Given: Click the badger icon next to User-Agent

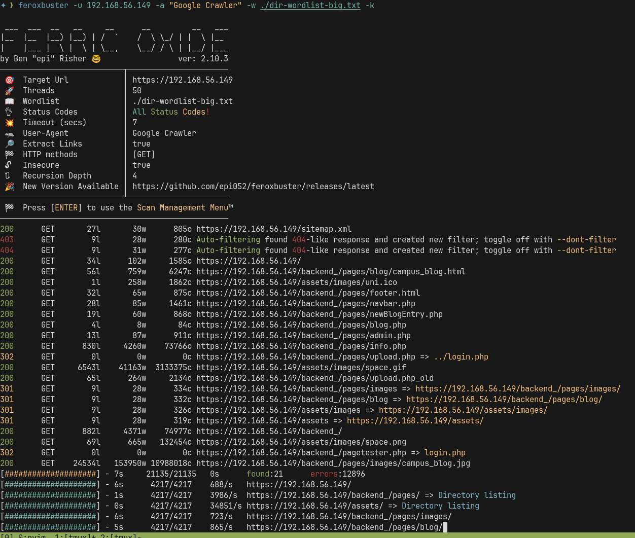Looking at the screenshot, I should coord(9,133).
